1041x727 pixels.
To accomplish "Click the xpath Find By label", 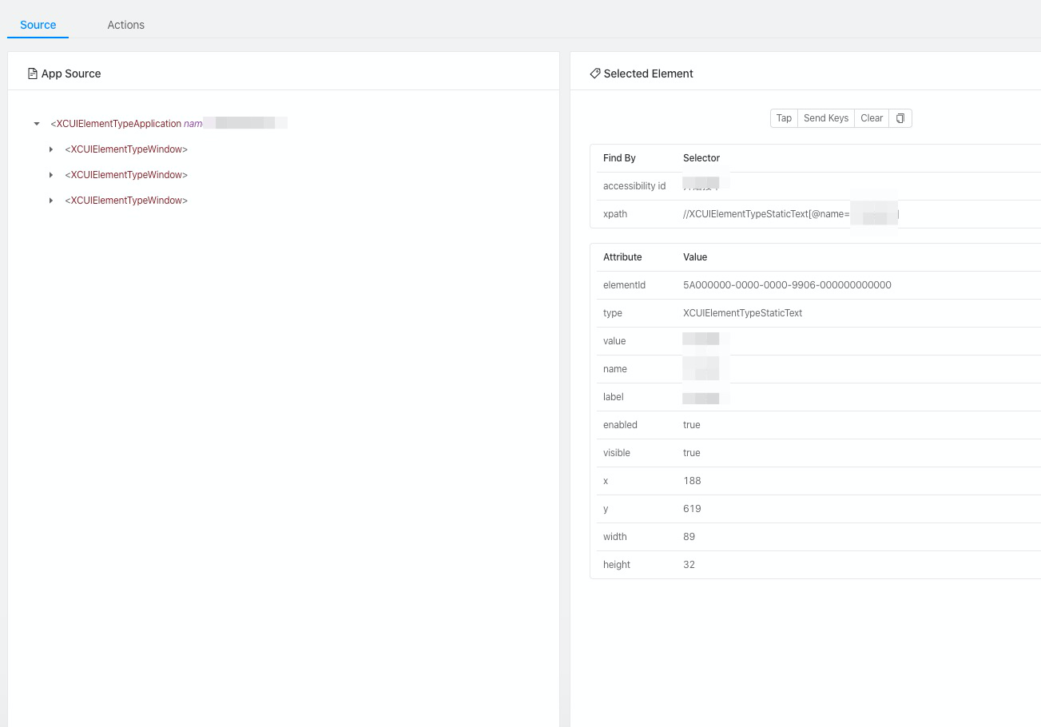I will pyautogui.click(x=615, y=214).
